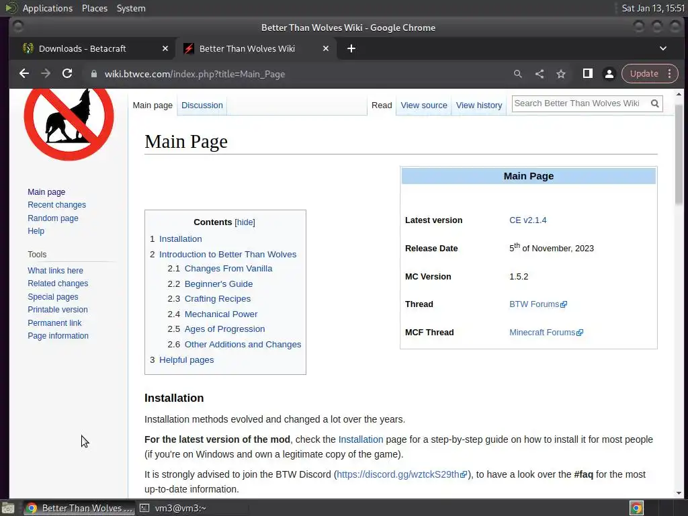Click the URL address bar
The image size is (688, 516).
point(298,74)
